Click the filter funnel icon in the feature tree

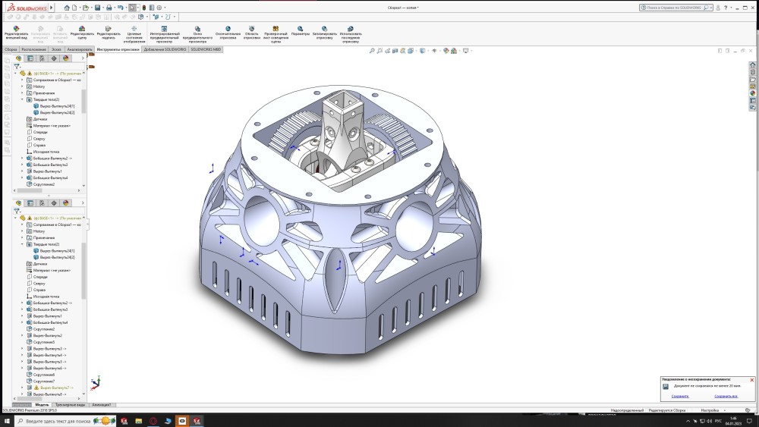pos(17,66)
